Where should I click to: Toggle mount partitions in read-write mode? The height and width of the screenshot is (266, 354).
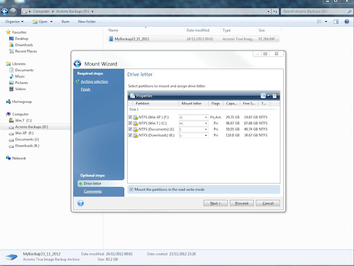pyautogui.click(x=132, y=190)
